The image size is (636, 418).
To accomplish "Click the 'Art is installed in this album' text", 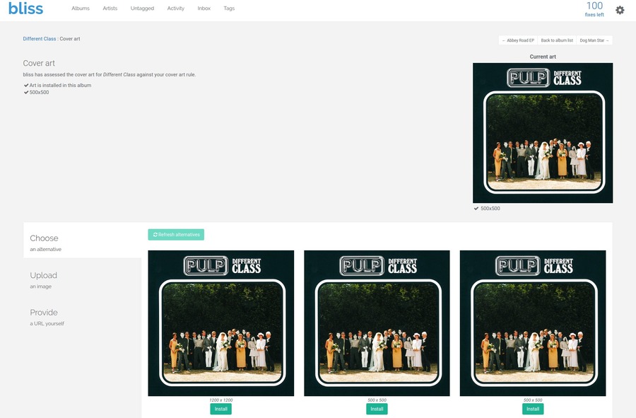I will pos(60,85).
